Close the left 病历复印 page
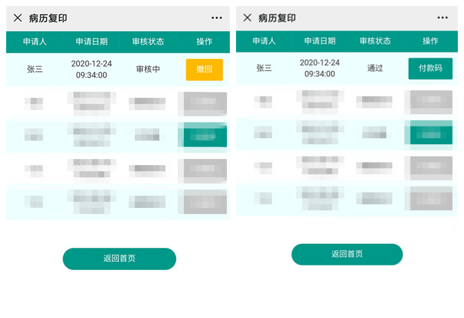This screenshot has width=464, height=318. tap(18, 18)
